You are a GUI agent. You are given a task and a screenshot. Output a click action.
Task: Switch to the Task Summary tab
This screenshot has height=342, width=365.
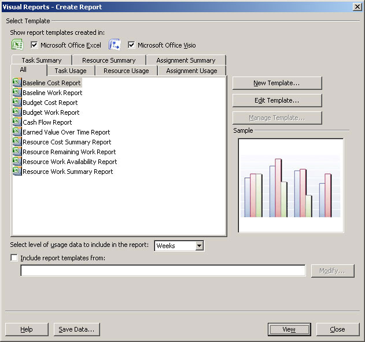41,60
